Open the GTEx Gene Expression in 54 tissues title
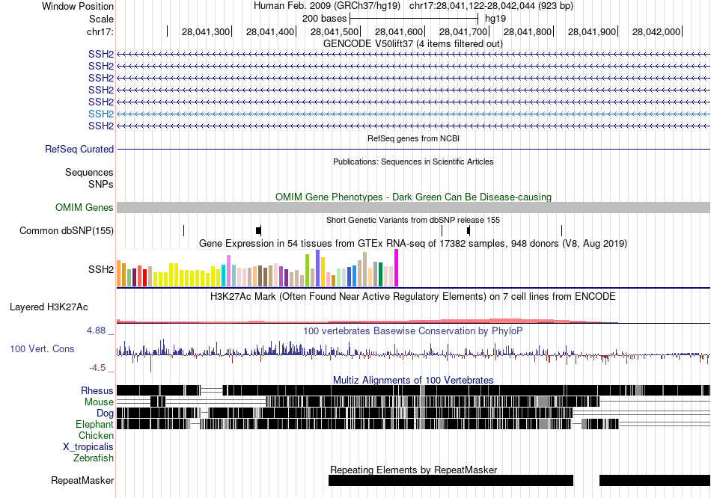The width and height of the screenshot is (711, 498). point(413,244)
